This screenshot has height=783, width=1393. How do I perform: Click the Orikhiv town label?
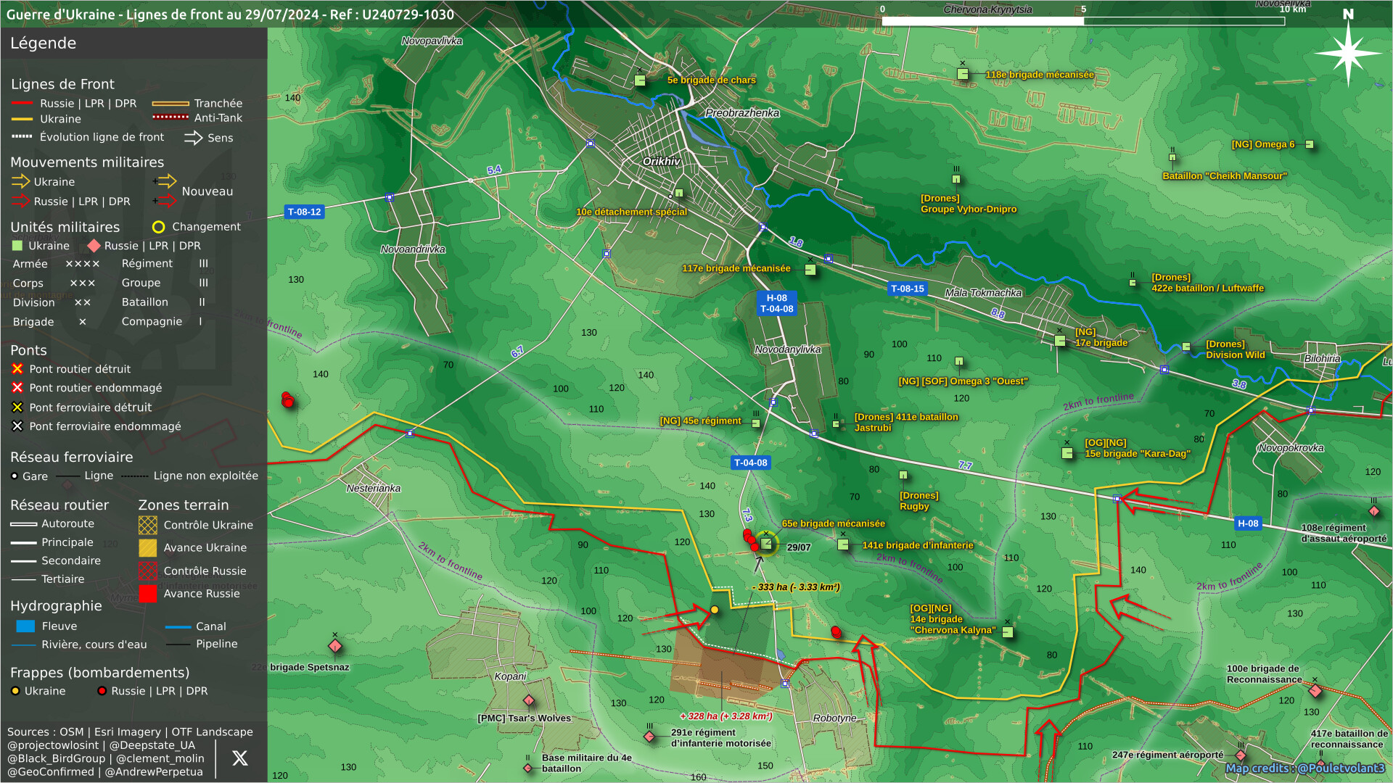point(661,161)
